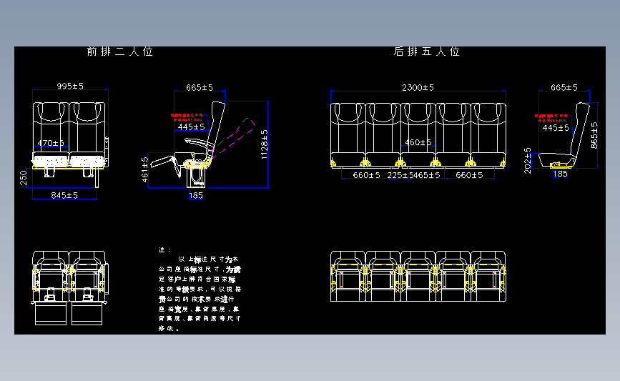Select the front-row reclining seat side view
This screenshot has height=381, width=620.
pos(203,144)
